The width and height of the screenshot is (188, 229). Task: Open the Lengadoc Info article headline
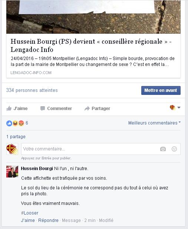click(91, 46)
